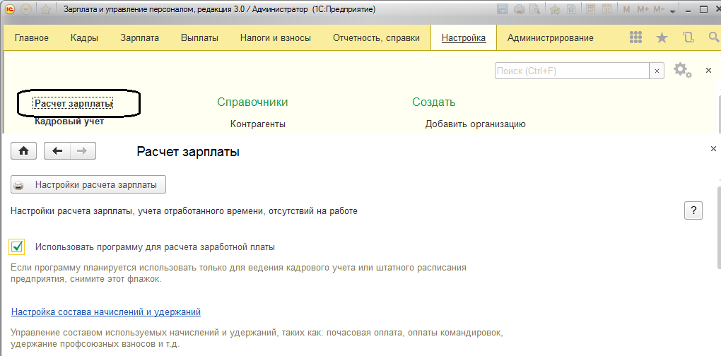Click the M- memory subtract button
Viewport: 721px width, 356px height.
click(x=660, y=10)
